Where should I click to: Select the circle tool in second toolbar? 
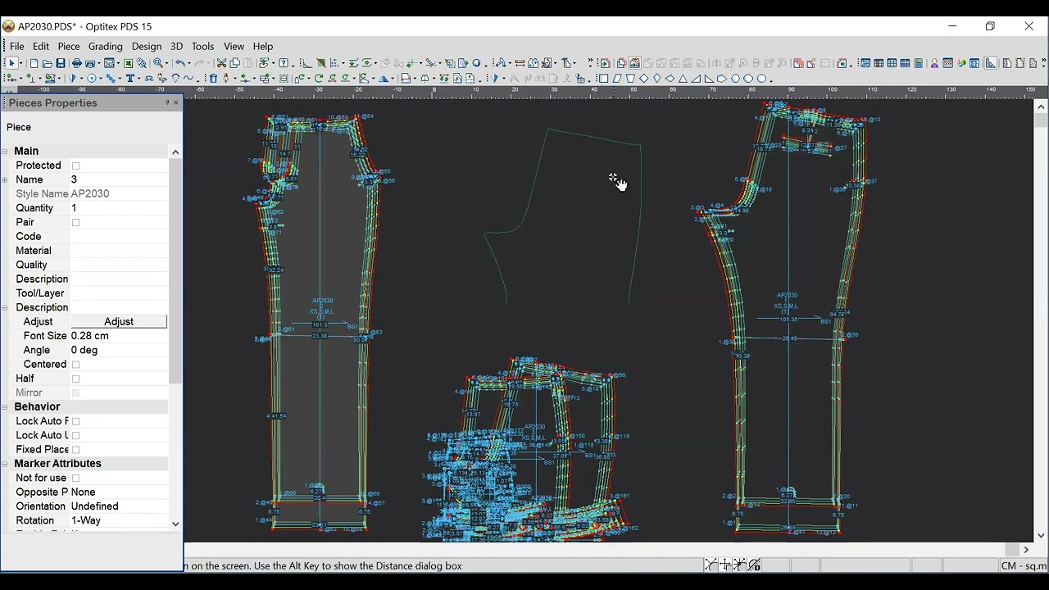pos(92,79)
